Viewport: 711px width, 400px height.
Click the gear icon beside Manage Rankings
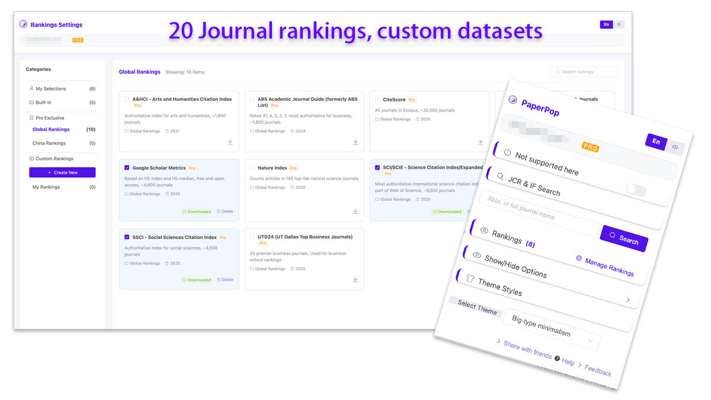(x=578, y=258)
